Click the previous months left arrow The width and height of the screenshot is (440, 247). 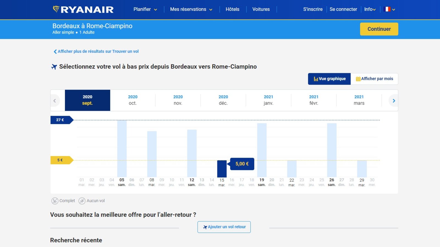tap(55, 101)
